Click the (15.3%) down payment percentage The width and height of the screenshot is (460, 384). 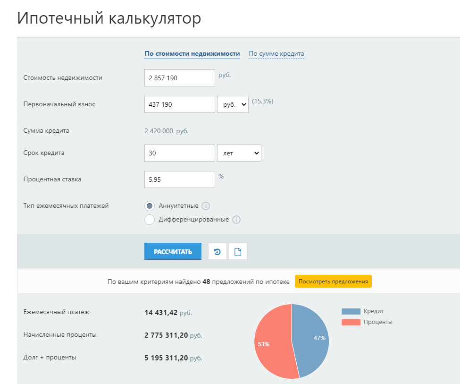pos(263,102)
